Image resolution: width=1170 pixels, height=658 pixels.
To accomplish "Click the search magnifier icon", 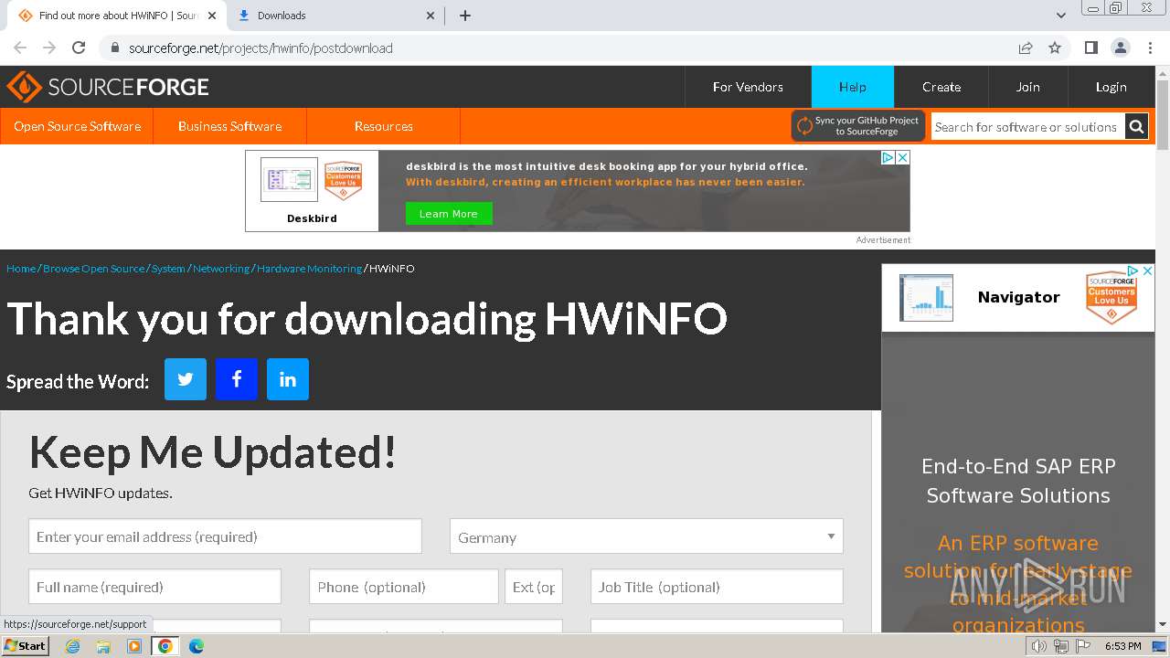I will [x=1136, y=127].
